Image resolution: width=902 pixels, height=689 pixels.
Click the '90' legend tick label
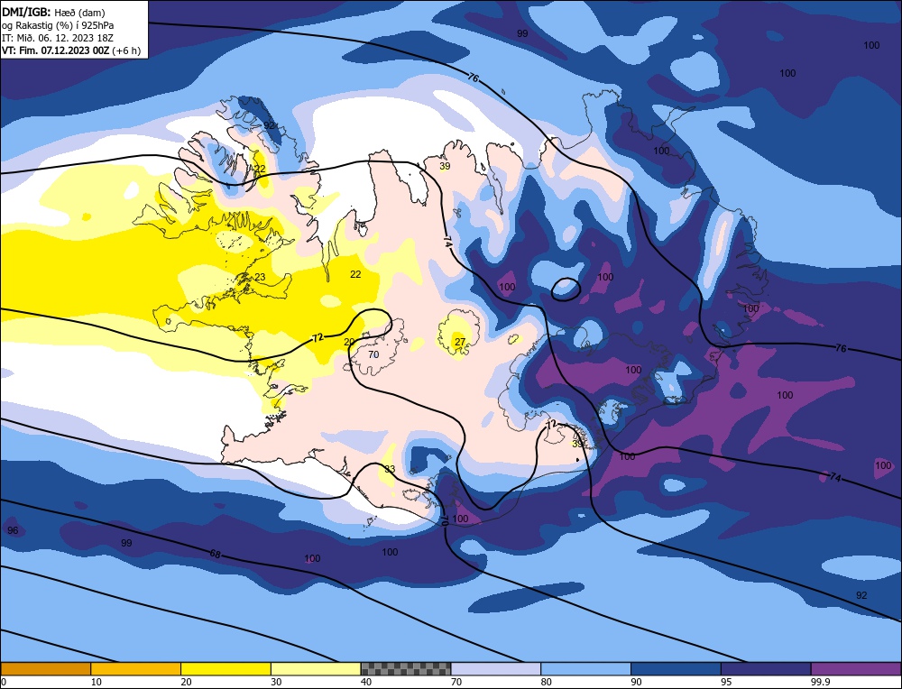point(637,682)
